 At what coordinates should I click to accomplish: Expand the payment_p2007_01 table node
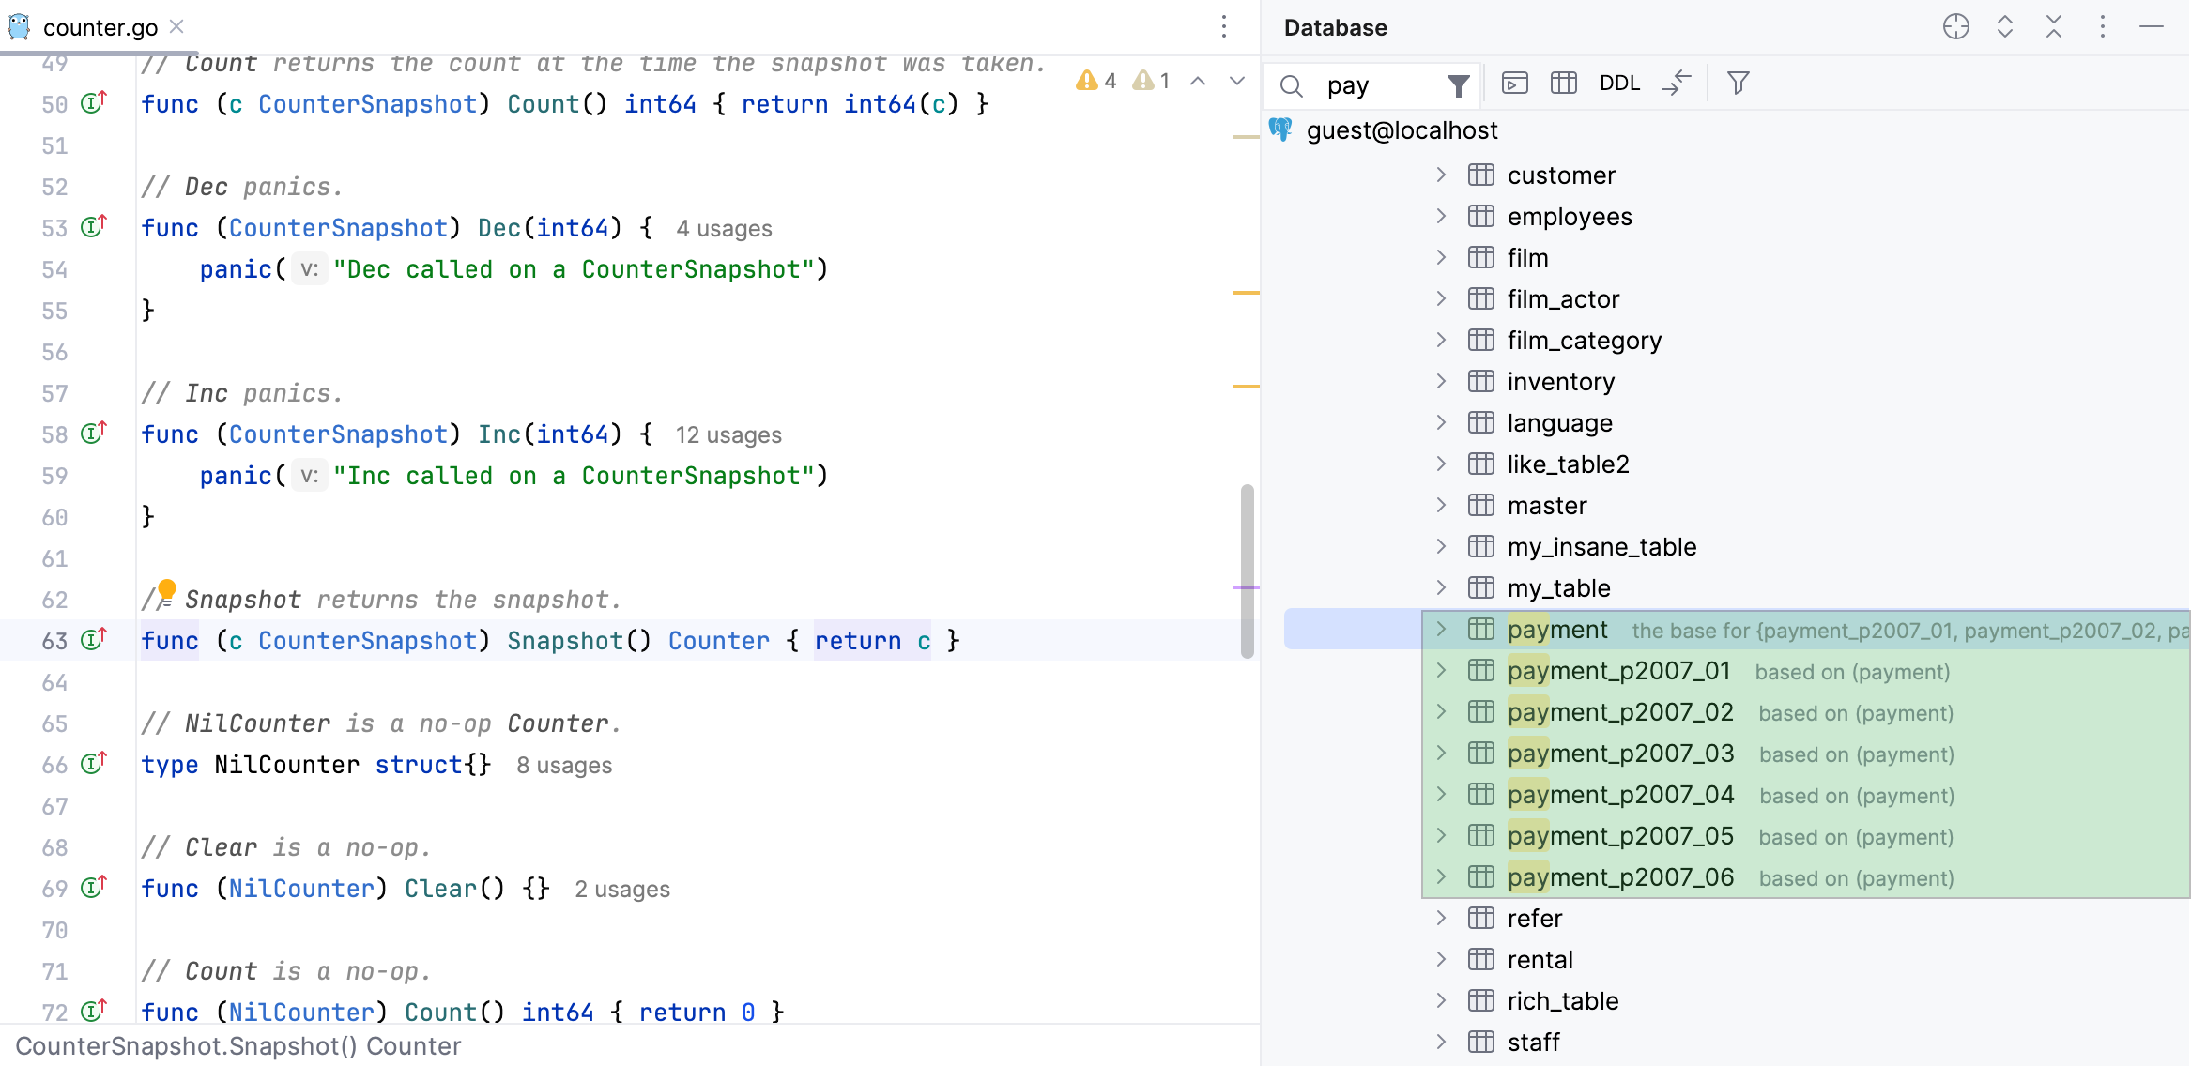click(x=1440, y=670)
